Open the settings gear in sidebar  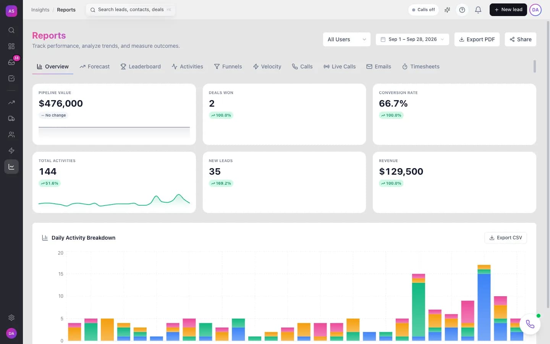(11, 318)
